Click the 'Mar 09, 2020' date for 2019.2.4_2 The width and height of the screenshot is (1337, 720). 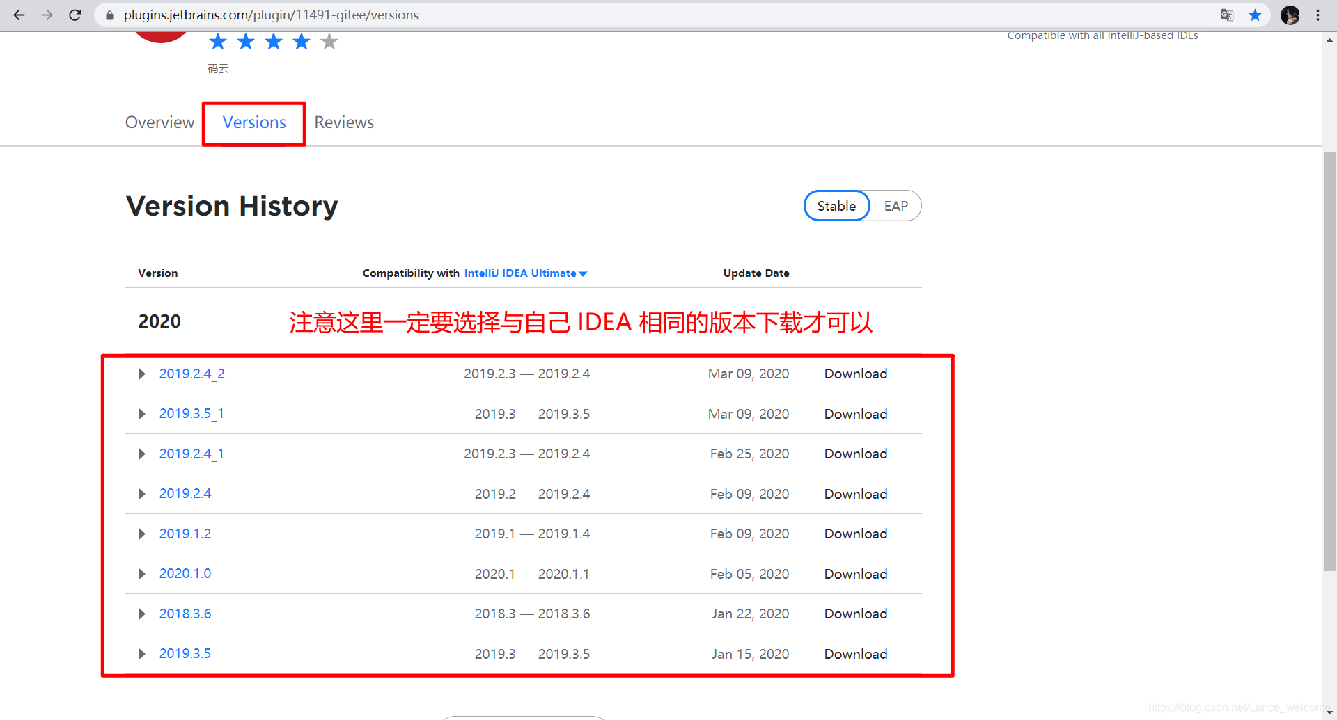[749, 374]
